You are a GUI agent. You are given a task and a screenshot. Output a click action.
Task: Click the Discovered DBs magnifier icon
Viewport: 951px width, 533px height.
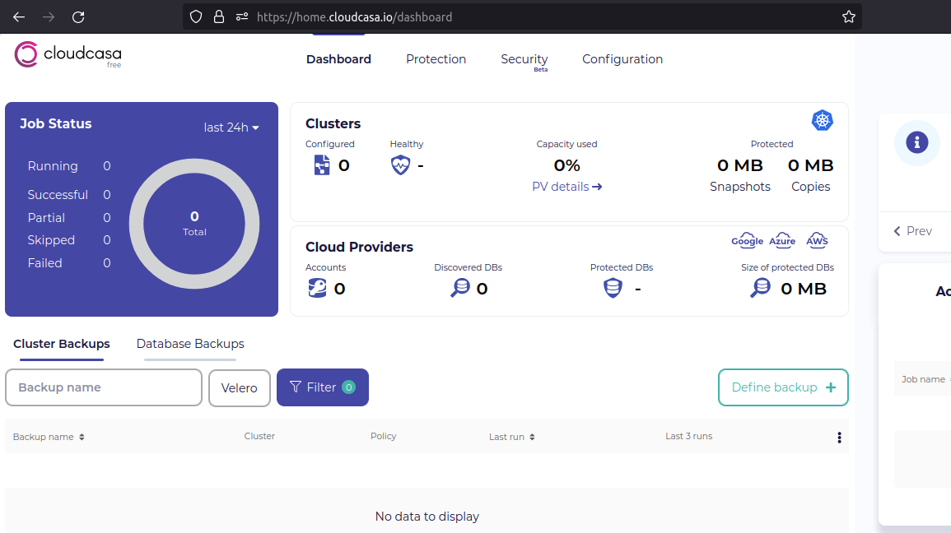(x=460, y=288)
